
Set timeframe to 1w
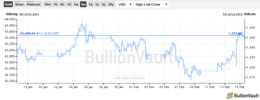[76, 5]
